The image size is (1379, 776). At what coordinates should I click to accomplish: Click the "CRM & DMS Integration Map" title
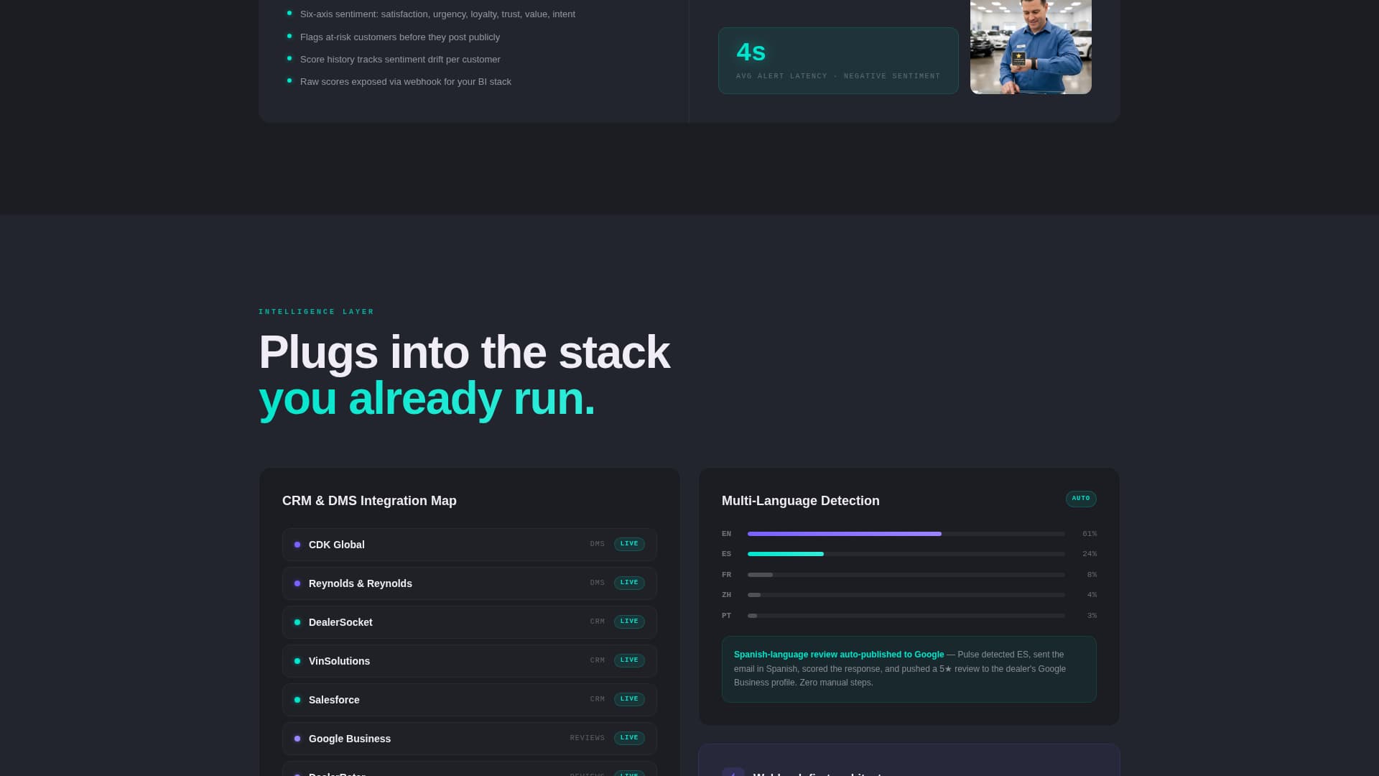[369, 501]
